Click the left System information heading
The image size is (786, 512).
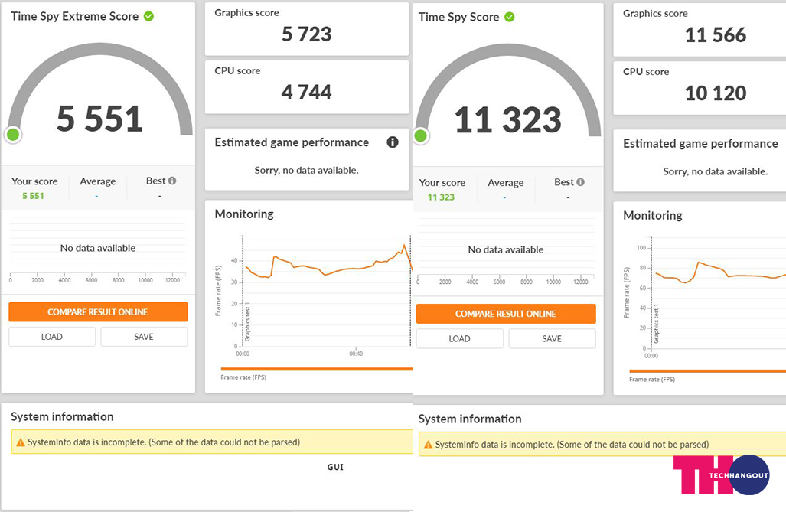62,417
